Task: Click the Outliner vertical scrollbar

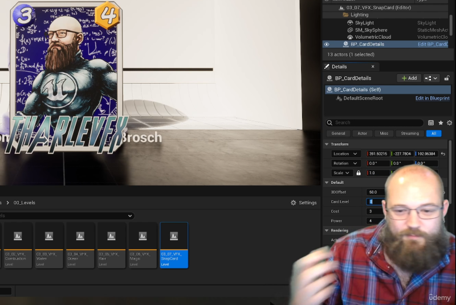Action: point(451,24)
